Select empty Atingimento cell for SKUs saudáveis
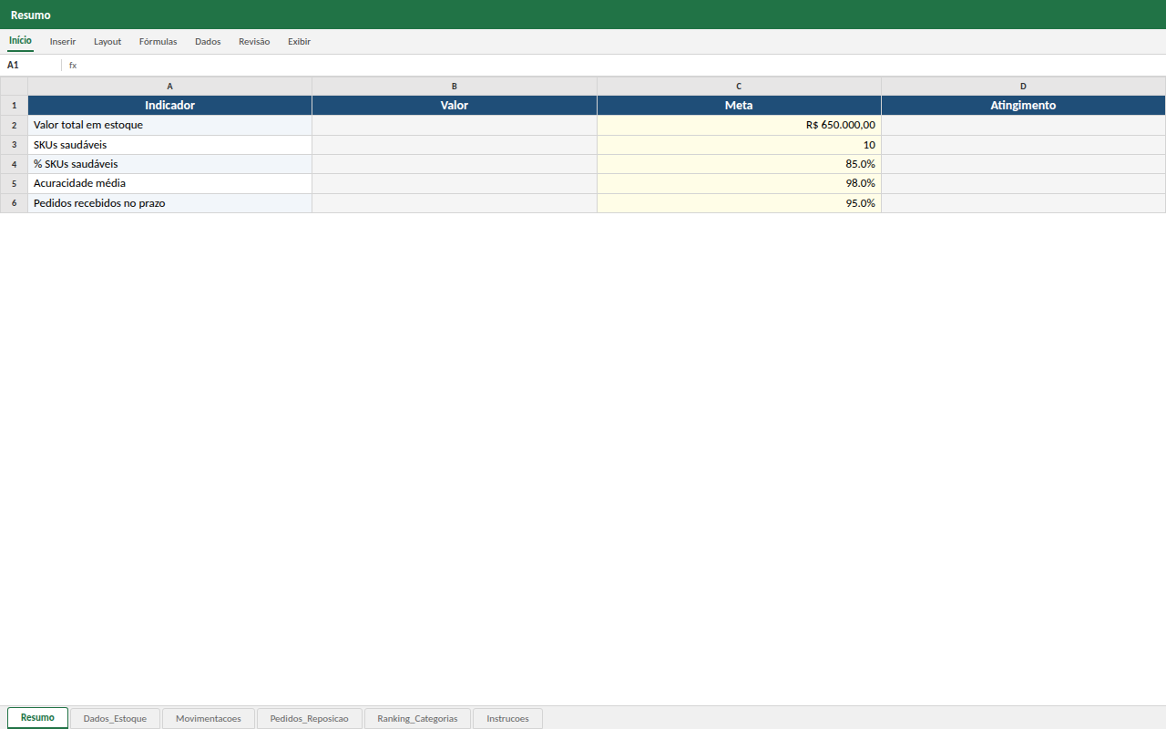The image size is (1166, 729). [1023, 145]
